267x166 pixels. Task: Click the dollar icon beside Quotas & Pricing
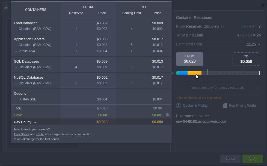[179, 105]
